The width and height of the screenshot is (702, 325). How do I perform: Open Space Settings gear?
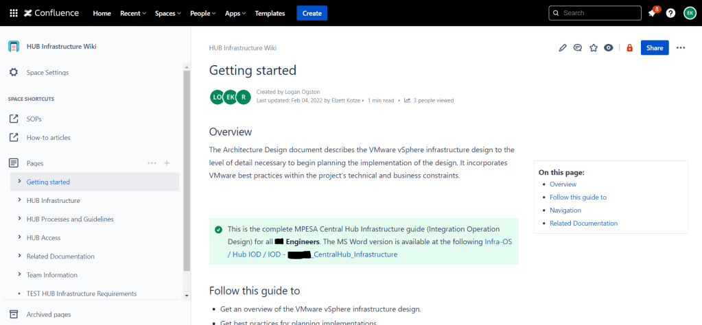[x=14, y=73]
